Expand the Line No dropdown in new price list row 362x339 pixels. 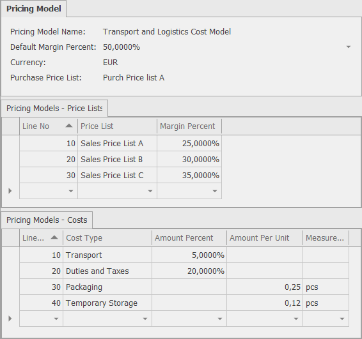pyautogui.click(x=71, y=191)
